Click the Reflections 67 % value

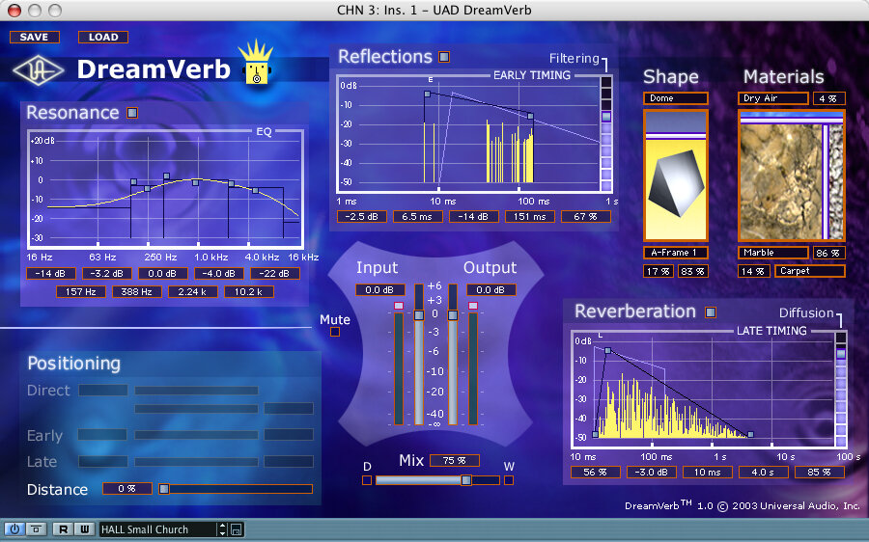click(586, 216)
